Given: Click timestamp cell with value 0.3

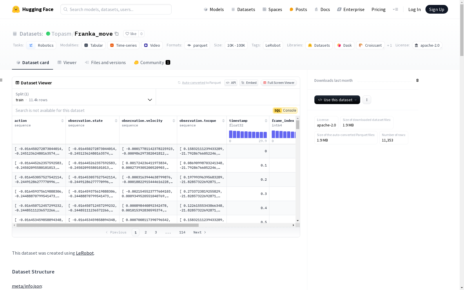Looking at the screenshot, I should click(x=248, y=194).
